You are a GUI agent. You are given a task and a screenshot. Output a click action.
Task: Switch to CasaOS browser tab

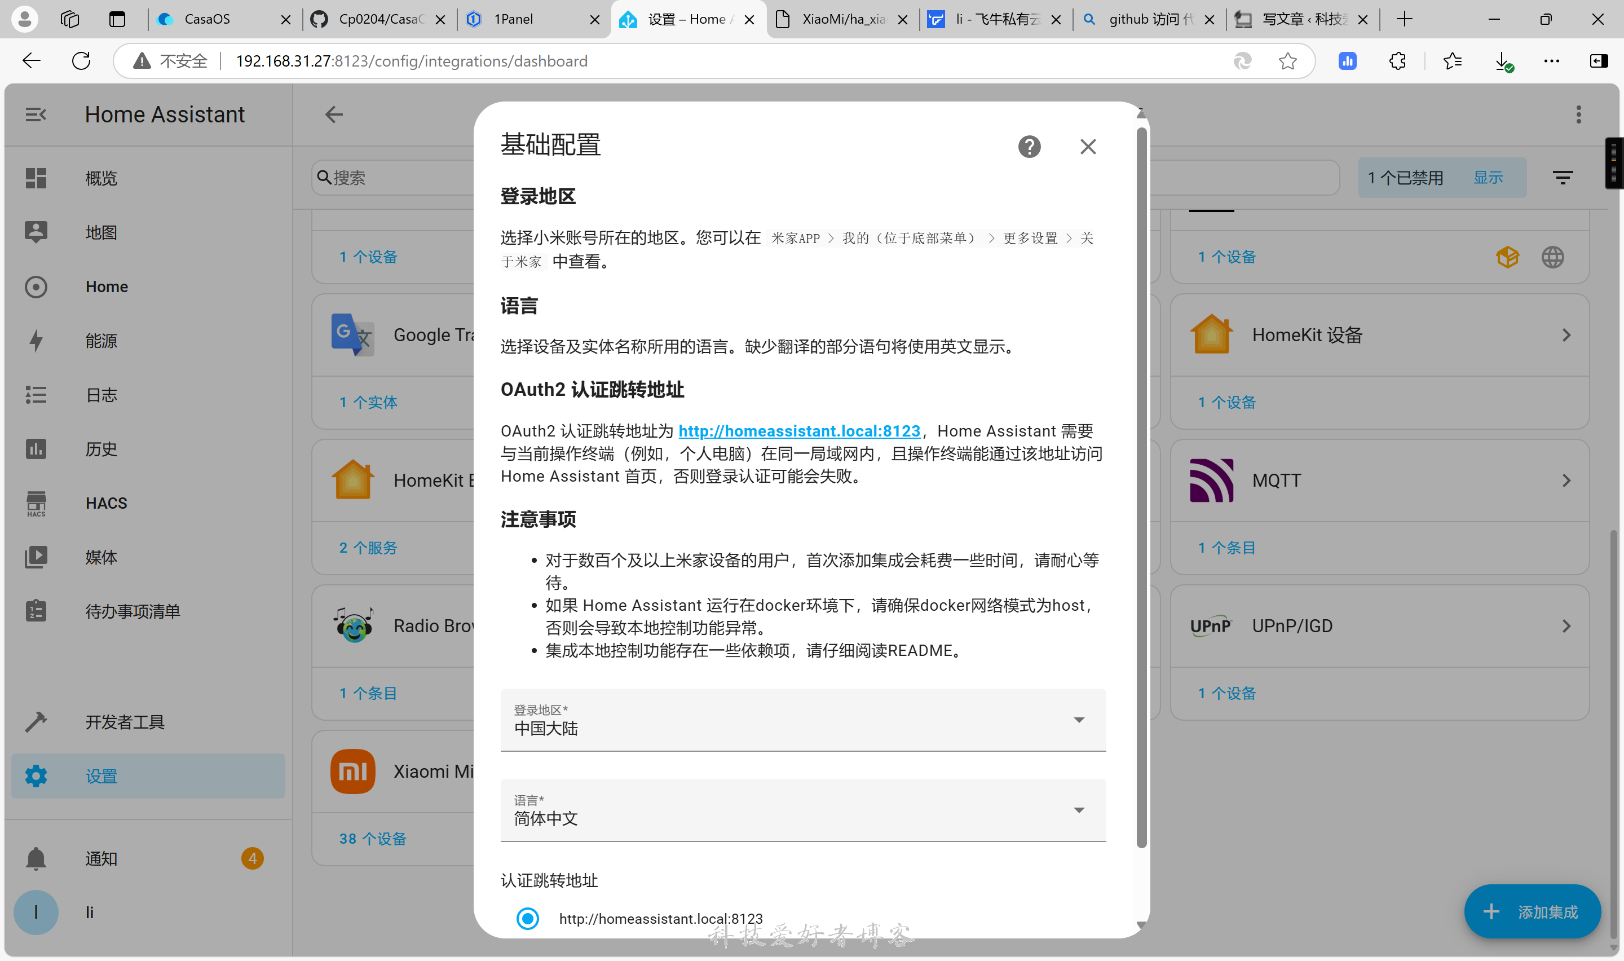[x=223, y=19]
